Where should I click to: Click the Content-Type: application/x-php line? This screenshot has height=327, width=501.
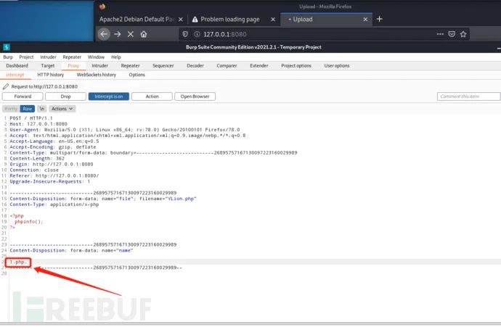tap(54, 204)
